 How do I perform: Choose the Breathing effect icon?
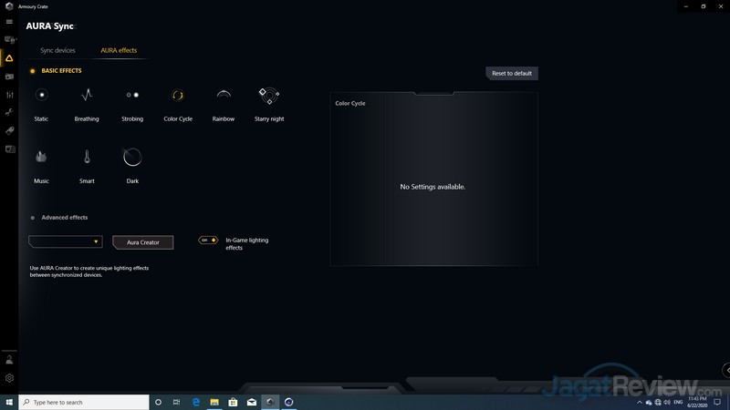coord(87,95)
